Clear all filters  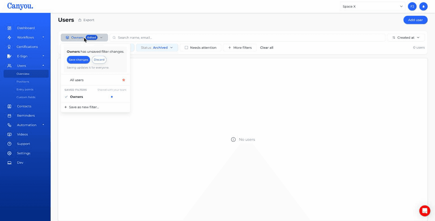pyautogui.click(x=266, y=48)
